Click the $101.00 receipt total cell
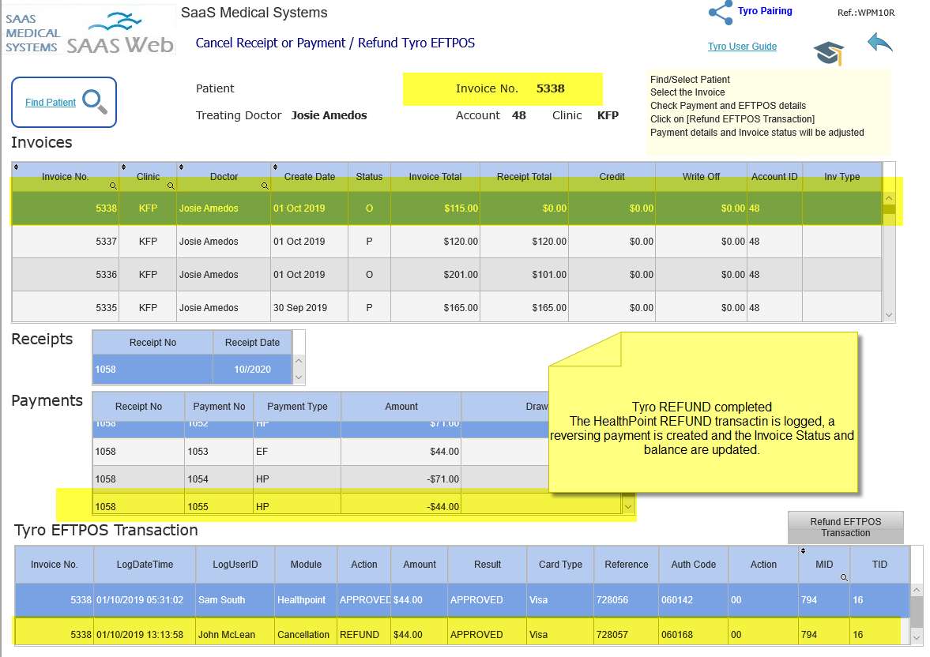 [x=524, y=275]
